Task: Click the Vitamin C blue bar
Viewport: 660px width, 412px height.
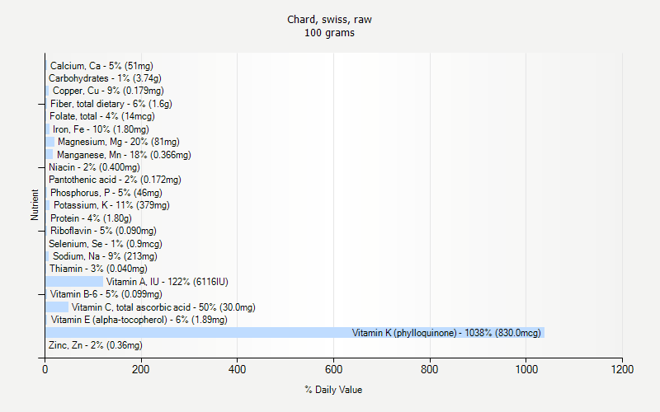Action: 57,307
